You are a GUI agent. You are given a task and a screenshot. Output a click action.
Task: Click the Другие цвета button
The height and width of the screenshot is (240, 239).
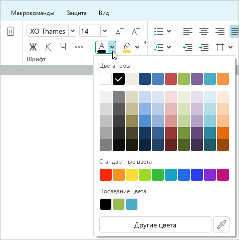point(155,224)
